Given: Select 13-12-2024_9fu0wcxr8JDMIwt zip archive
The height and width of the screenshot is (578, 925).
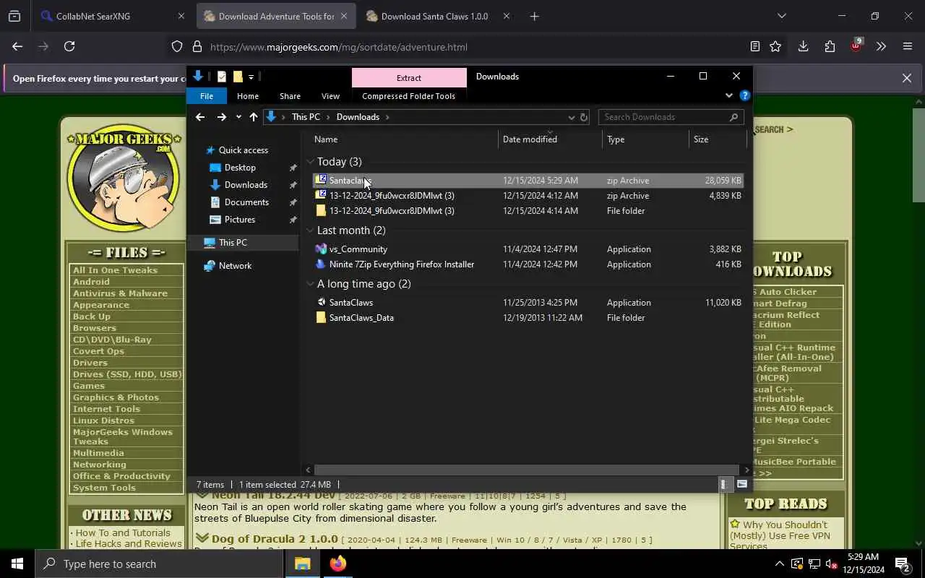Looking at the screenshot, I should [528, 196].
